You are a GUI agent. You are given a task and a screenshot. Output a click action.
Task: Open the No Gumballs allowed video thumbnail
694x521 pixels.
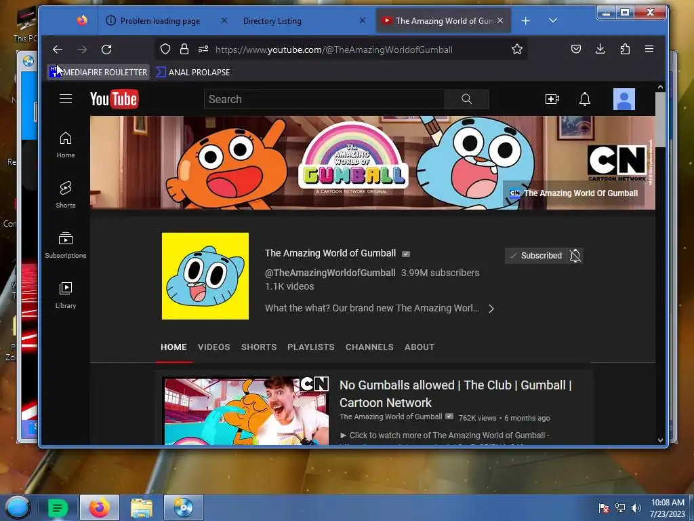pyautogui.click(x=247, y=410)
